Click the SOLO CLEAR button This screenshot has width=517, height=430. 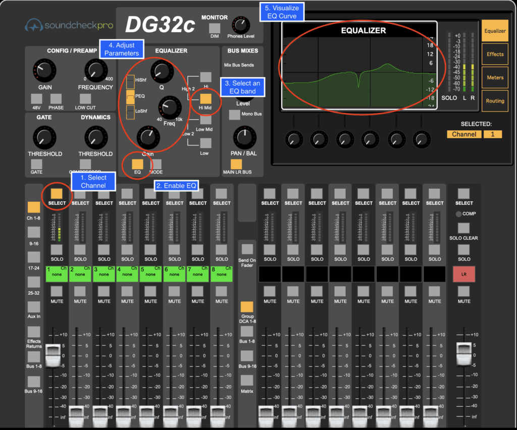463,228
